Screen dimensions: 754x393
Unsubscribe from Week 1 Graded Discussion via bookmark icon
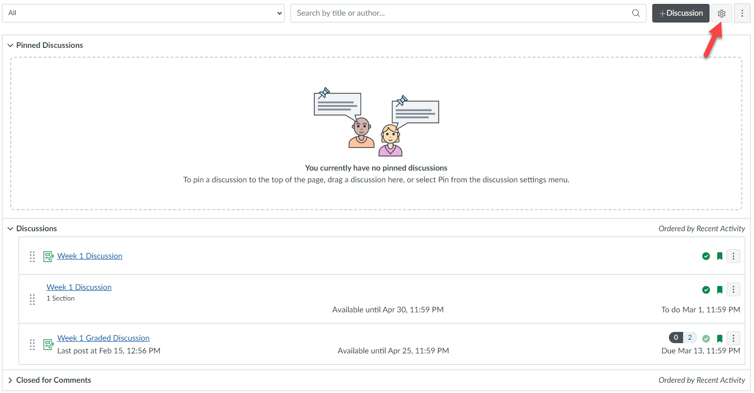(719, 338)
